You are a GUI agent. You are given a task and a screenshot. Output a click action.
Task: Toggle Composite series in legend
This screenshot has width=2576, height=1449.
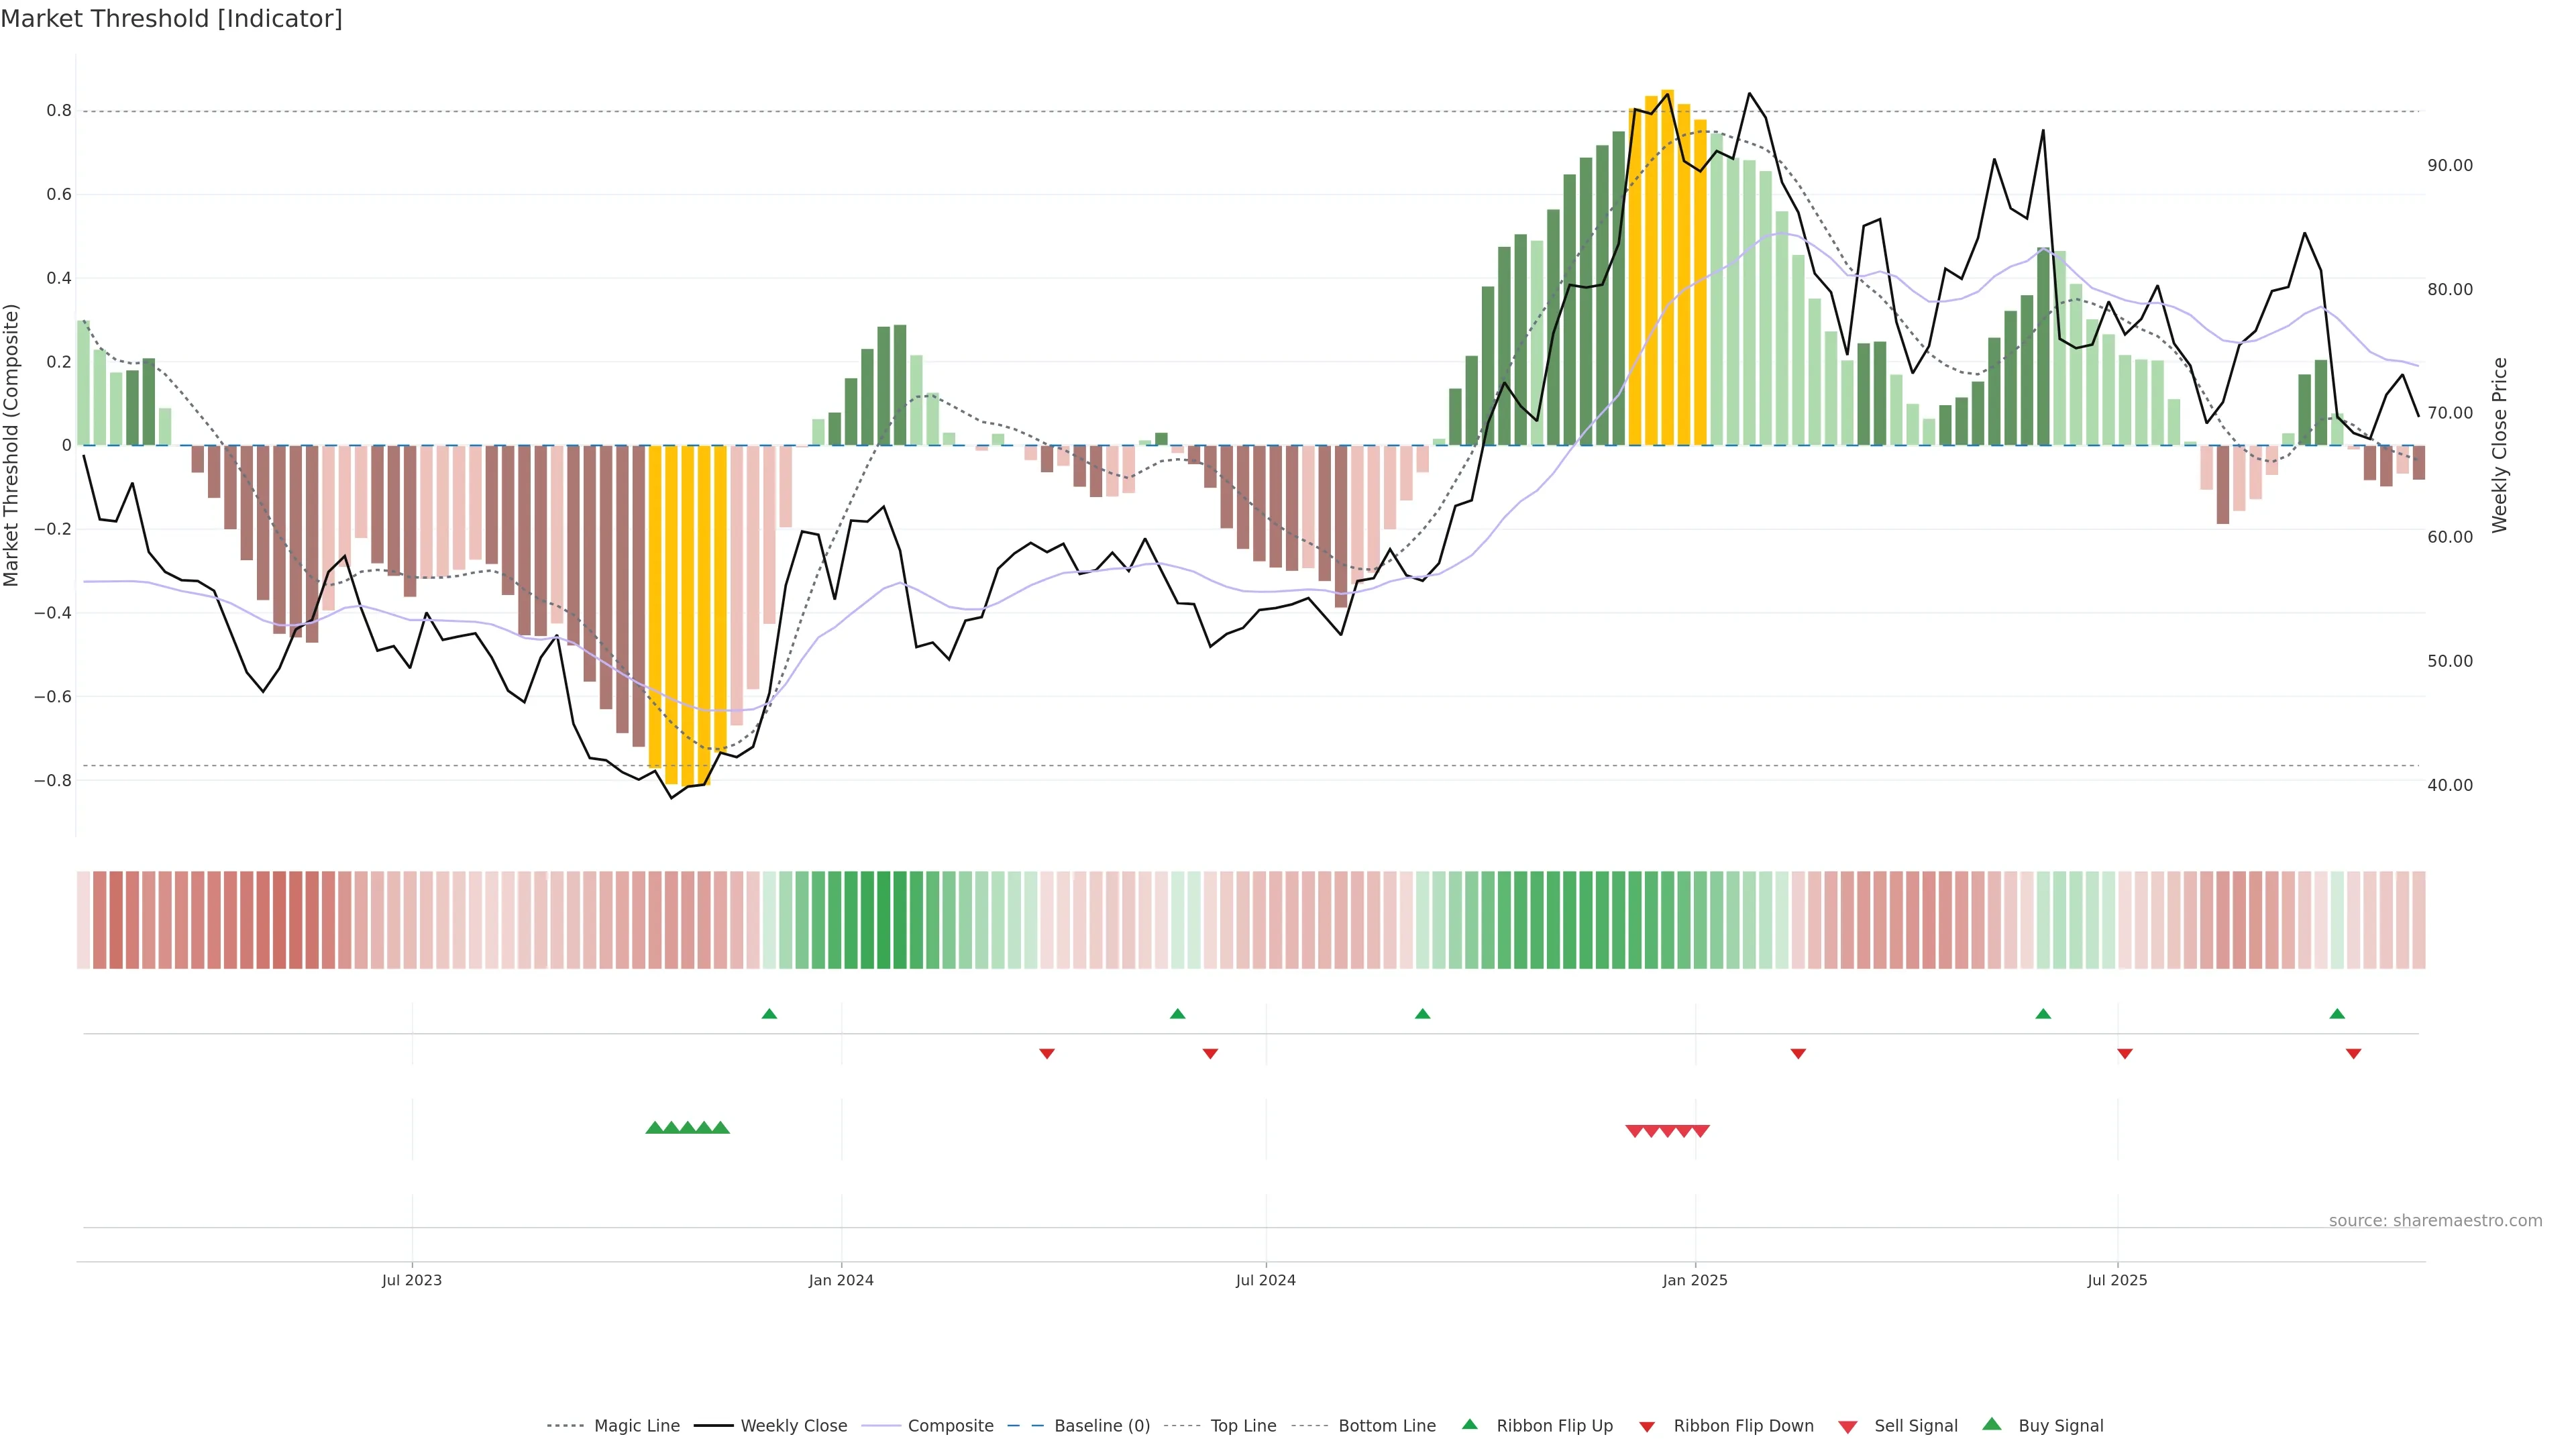[950, 1426]
